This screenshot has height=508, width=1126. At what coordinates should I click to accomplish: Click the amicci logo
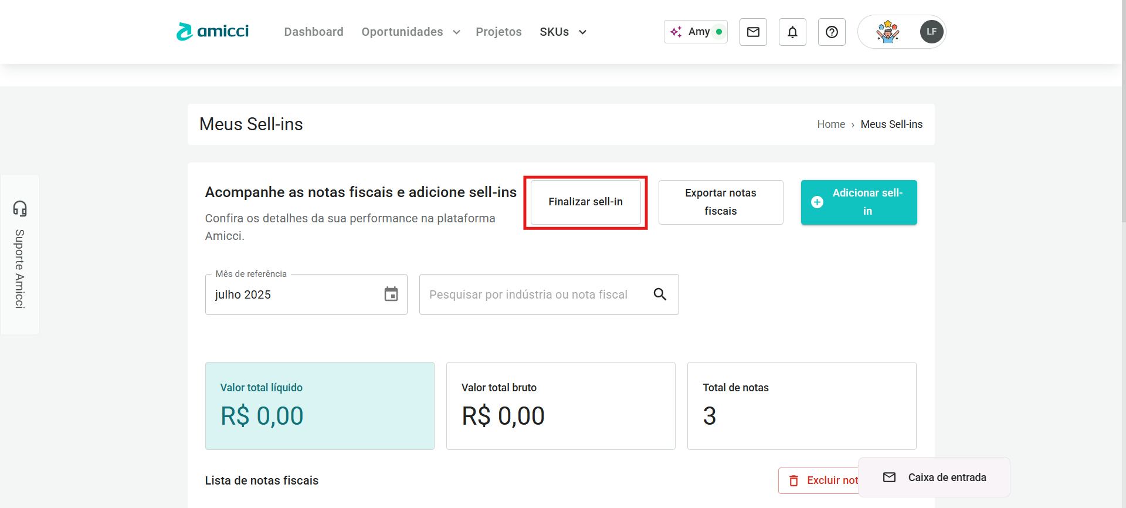coord(212,32)
